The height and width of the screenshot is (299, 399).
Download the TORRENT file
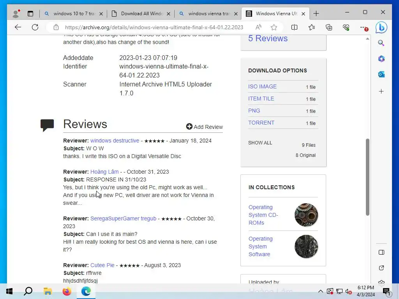tap(261, 123)
